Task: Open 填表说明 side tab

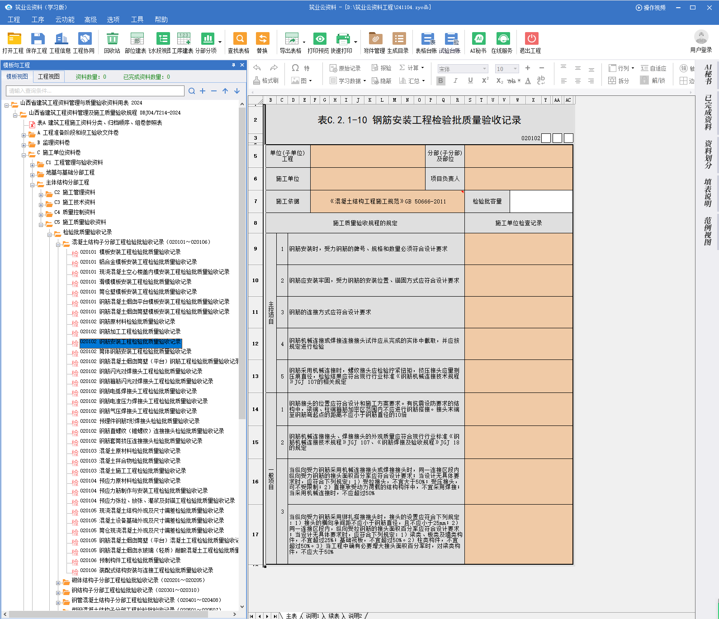Action: click(x=708, y=193)
